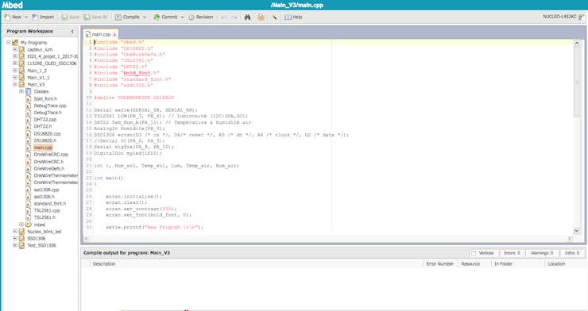The width and height of the screenshot is (588, 311).
Task: Expand the L152RE_OLED_SSD1306 program
Action: [15, 63]
